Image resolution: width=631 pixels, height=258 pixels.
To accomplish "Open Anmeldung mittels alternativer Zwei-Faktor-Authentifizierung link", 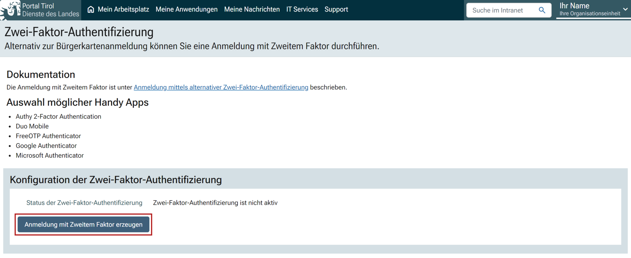I will 221,87.
